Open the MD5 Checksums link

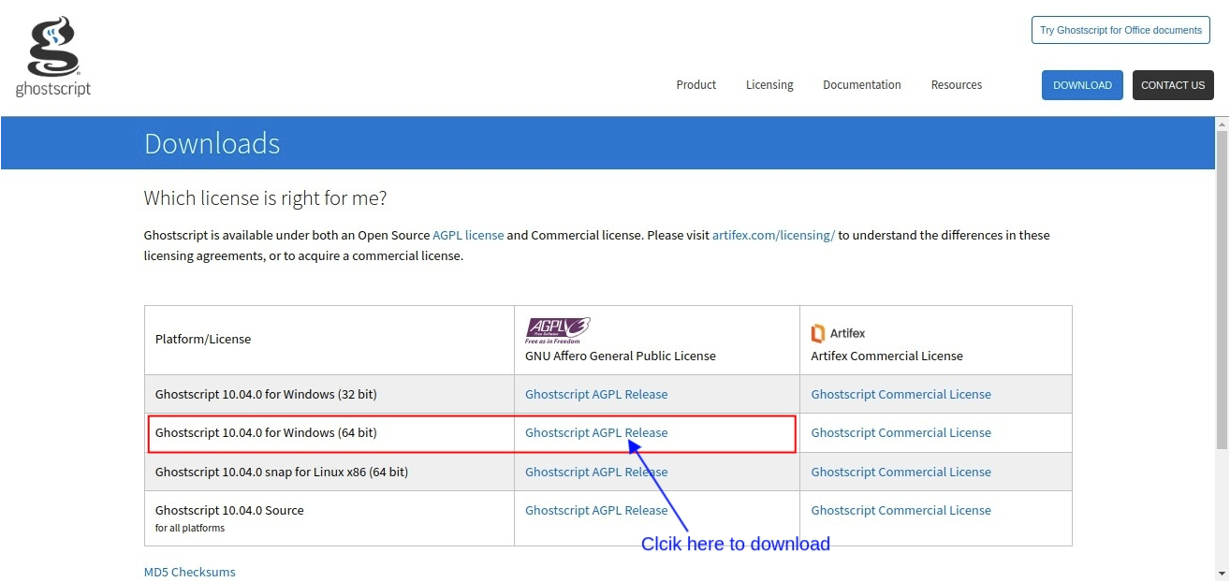[x=189, y=572]
